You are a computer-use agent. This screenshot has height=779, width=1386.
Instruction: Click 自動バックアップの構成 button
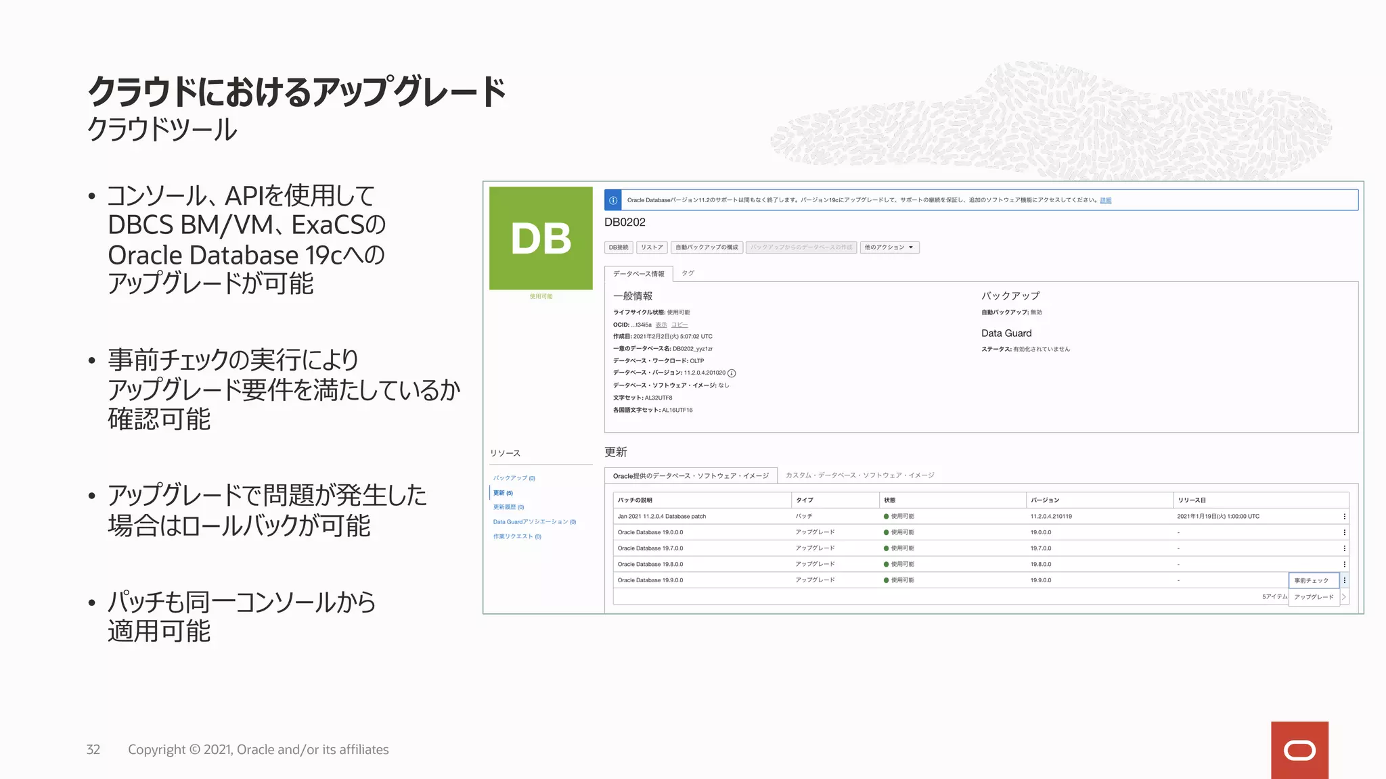(x=707, y=247)
